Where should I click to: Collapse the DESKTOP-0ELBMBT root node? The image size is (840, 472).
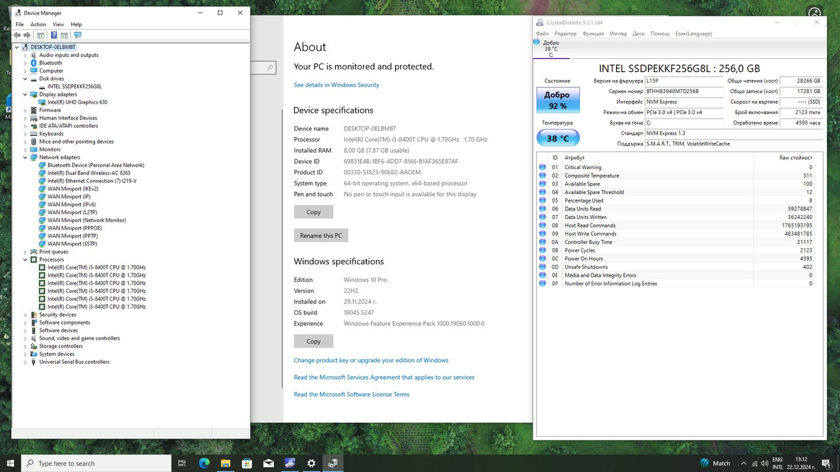(x=18, y=47)
